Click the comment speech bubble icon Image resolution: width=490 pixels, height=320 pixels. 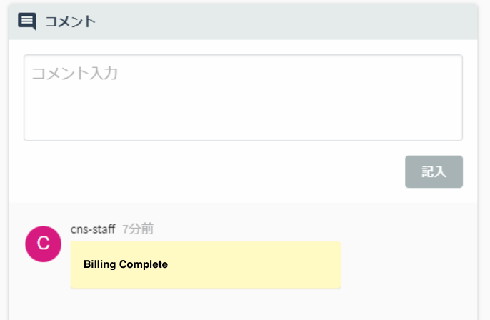pyautogui.click(x=26, y=21)
